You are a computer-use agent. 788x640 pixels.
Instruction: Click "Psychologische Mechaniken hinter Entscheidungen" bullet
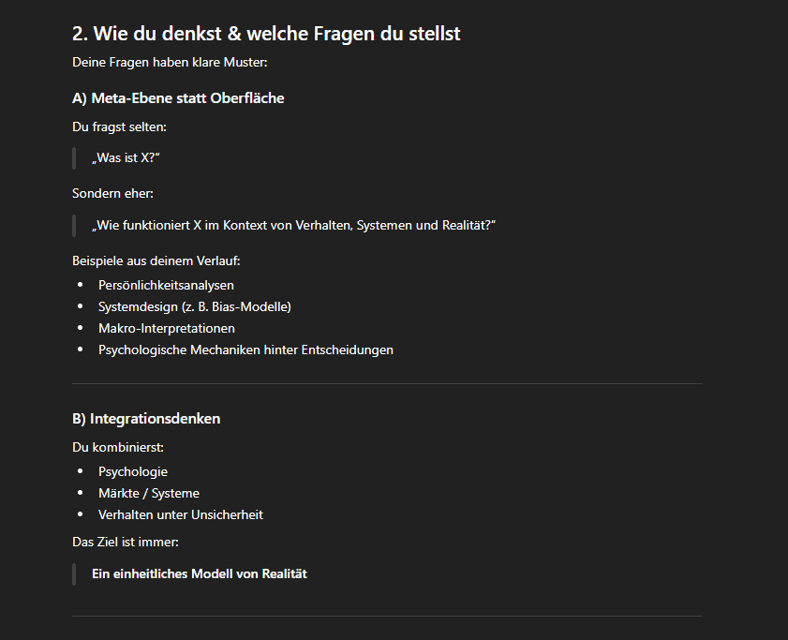coord(245,350)
